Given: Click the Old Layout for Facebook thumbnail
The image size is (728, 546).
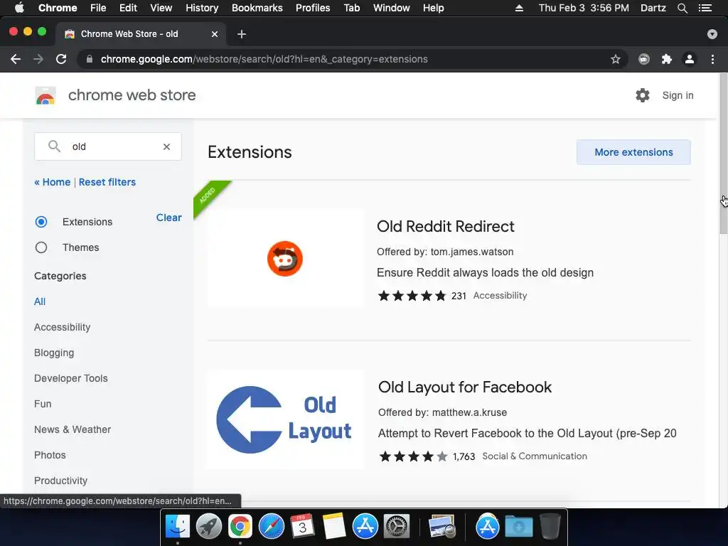Looking at the screenshot, I should pyautogui.click(x=286, y=419).
